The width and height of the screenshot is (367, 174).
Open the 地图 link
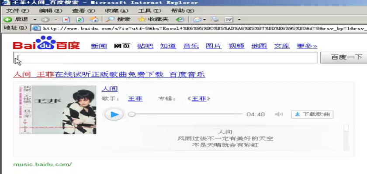tap(259, 46)
